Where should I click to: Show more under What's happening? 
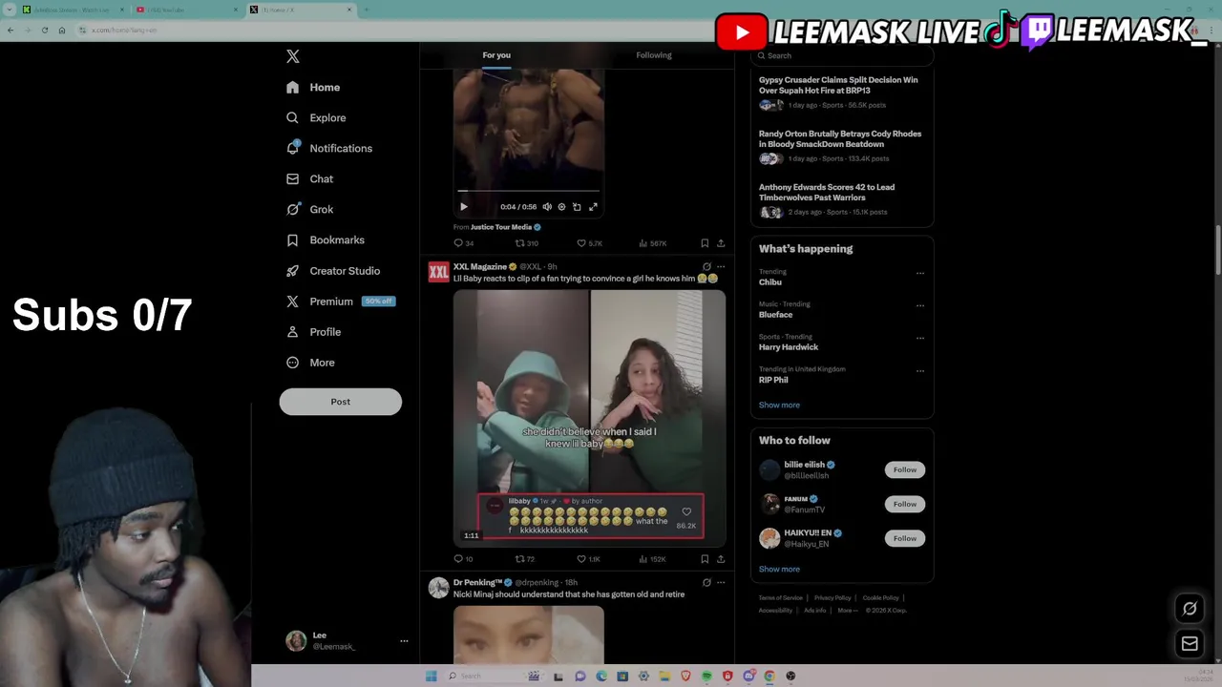click(779, 405)
